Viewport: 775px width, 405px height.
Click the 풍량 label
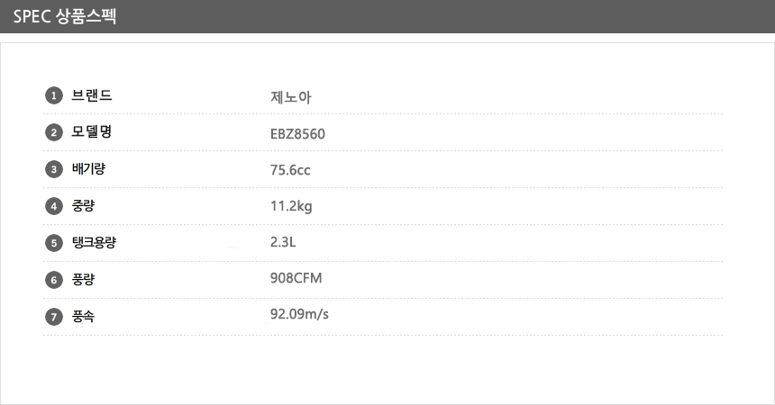(x=84, y=280)
